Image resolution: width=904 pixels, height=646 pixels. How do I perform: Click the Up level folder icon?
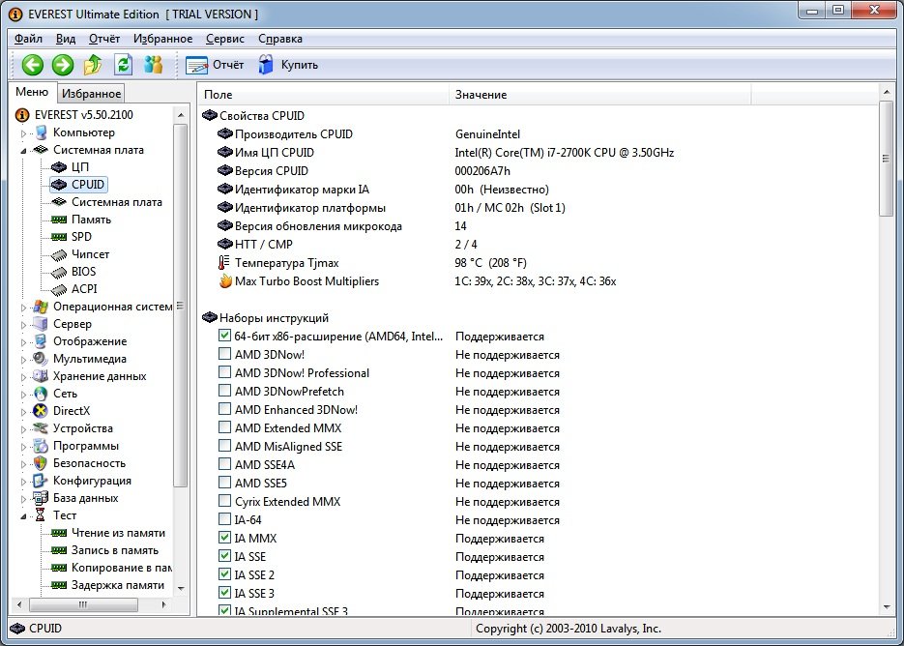(93, 65)
